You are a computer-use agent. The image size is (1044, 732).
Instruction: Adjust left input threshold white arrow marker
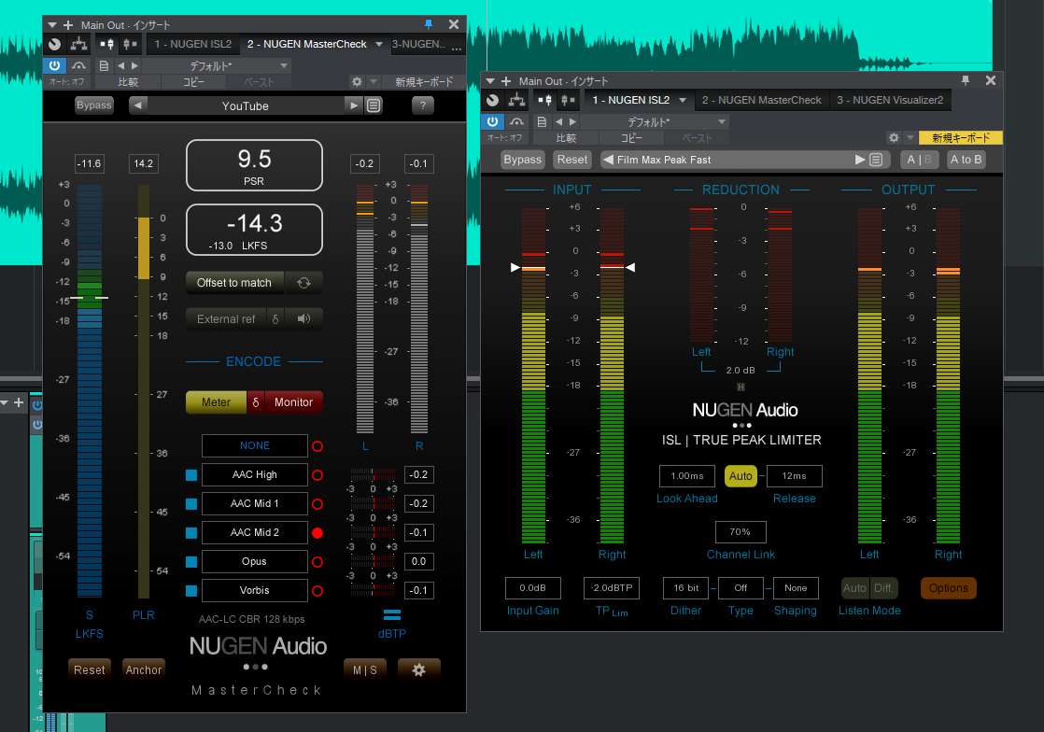(x=515, y=268)
